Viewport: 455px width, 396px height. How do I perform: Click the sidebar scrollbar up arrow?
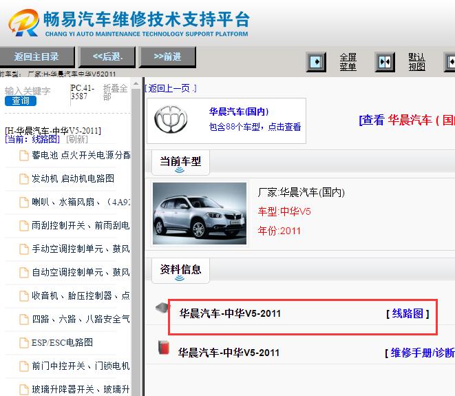click(136, 84)
